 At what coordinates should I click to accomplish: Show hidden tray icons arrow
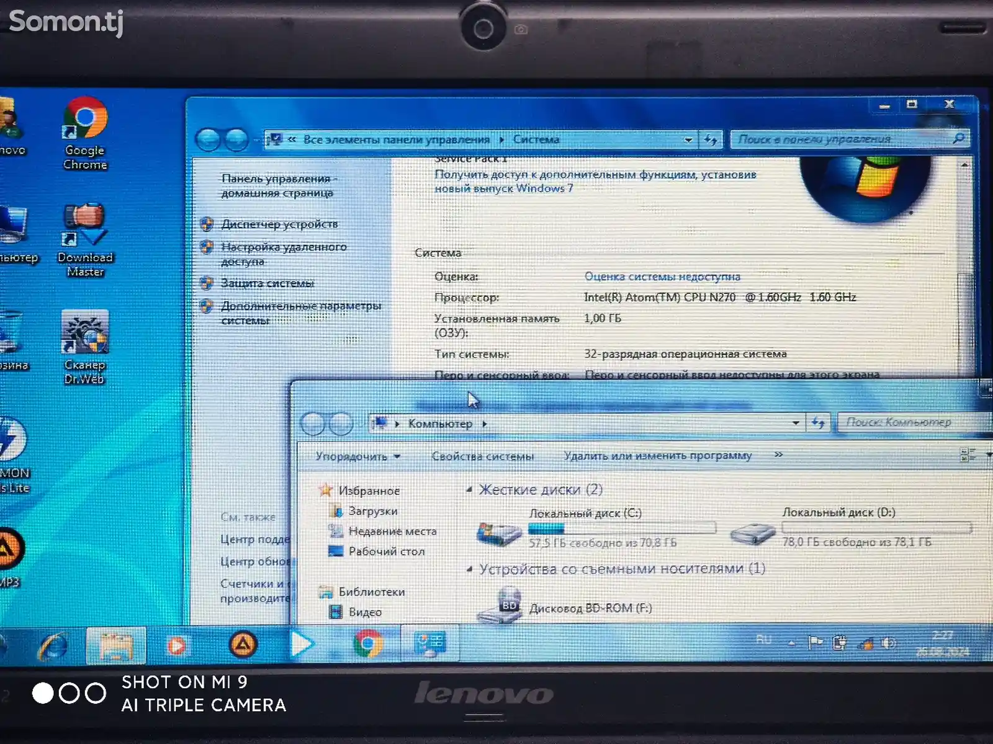coord(791,643)
